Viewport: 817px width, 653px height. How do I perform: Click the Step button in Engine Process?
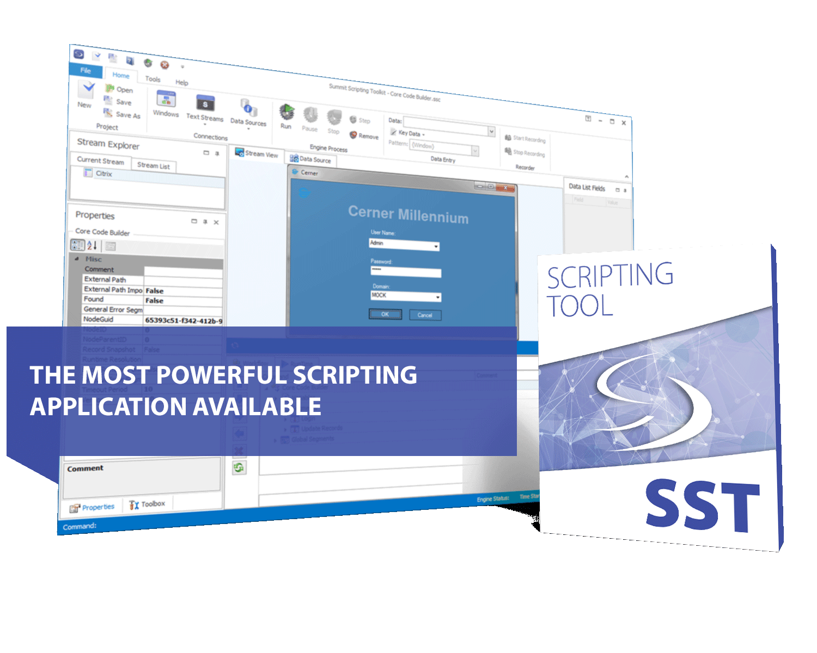pos(359,120)
